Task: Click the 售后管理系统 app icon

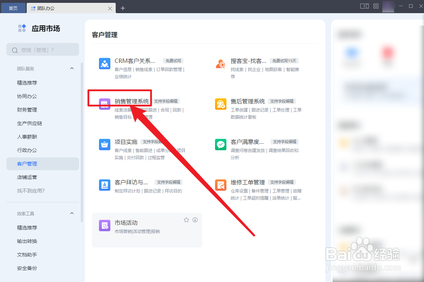Action: coord(221,104)
